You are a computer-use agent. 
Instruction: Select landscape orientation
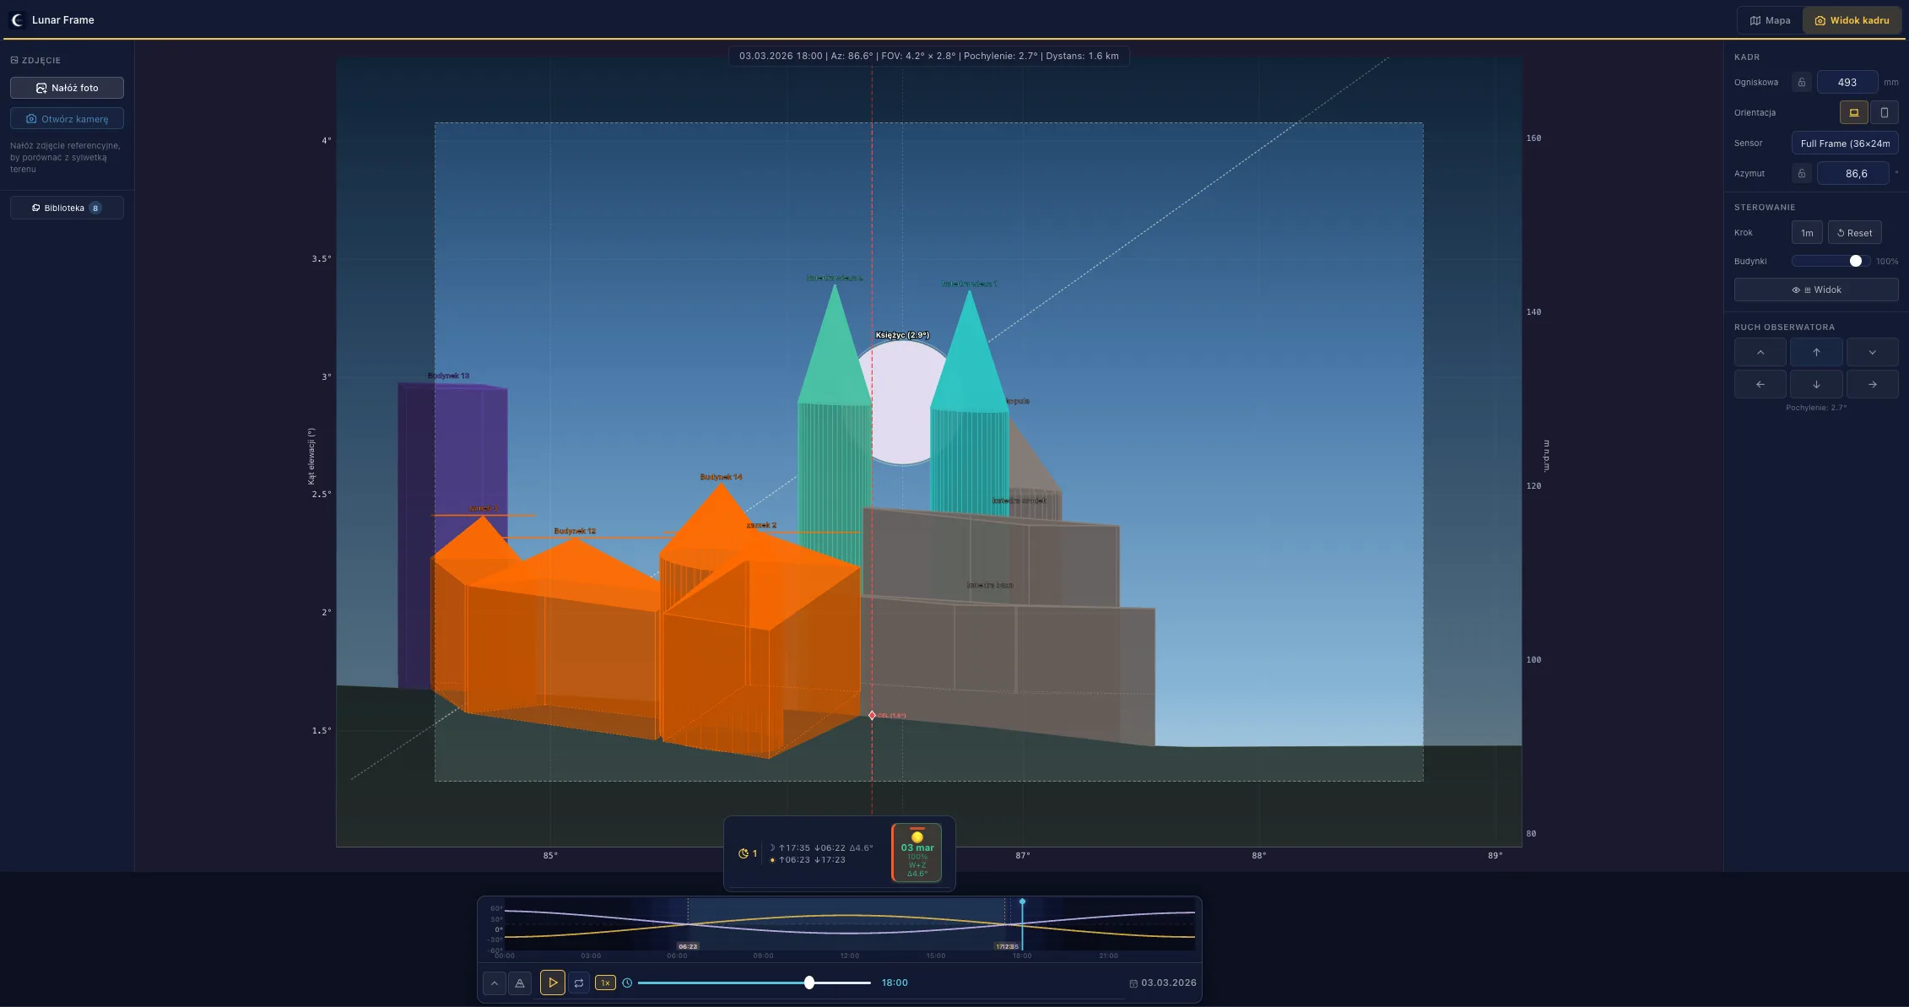point(1853,112)
